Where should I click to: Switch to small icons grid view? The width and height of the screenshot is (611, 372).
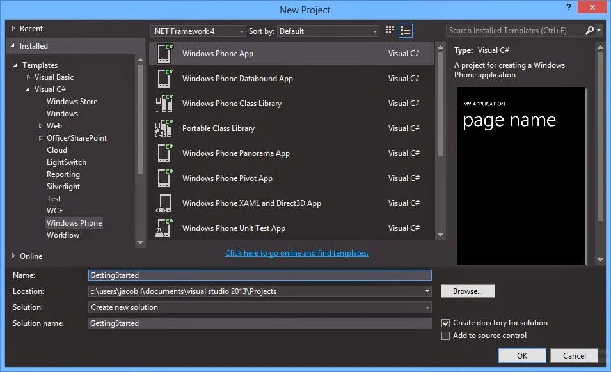[389, 31]
